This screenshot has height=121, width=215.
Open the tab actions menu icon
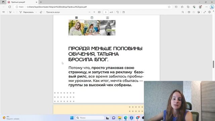(x=3, y=2)
